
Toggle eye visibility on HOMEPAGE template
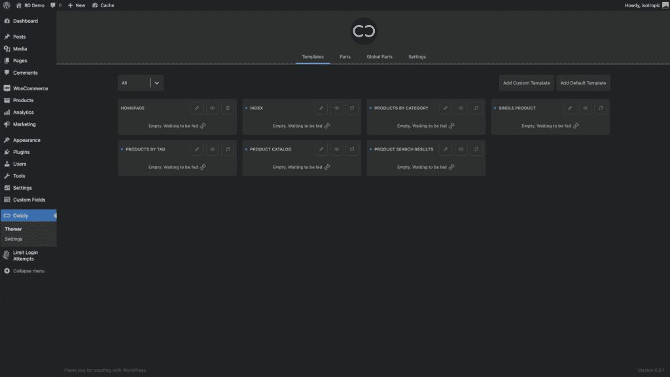[213, 108]
